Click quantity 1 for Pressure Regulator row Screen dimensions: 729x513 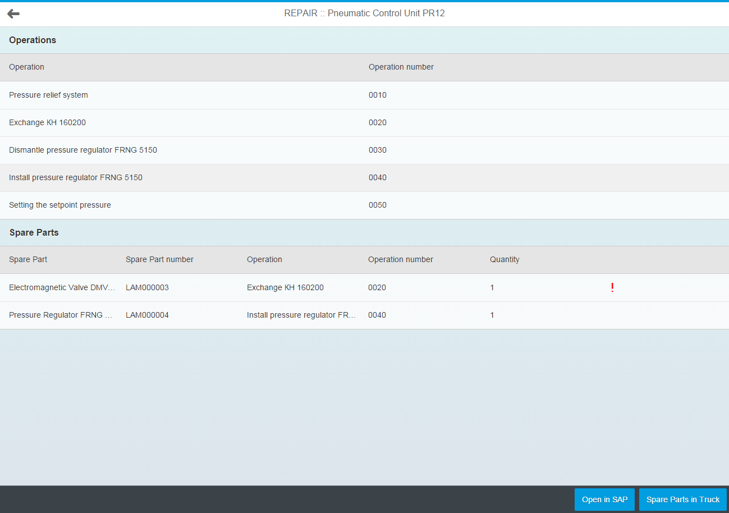pos(492,315)
